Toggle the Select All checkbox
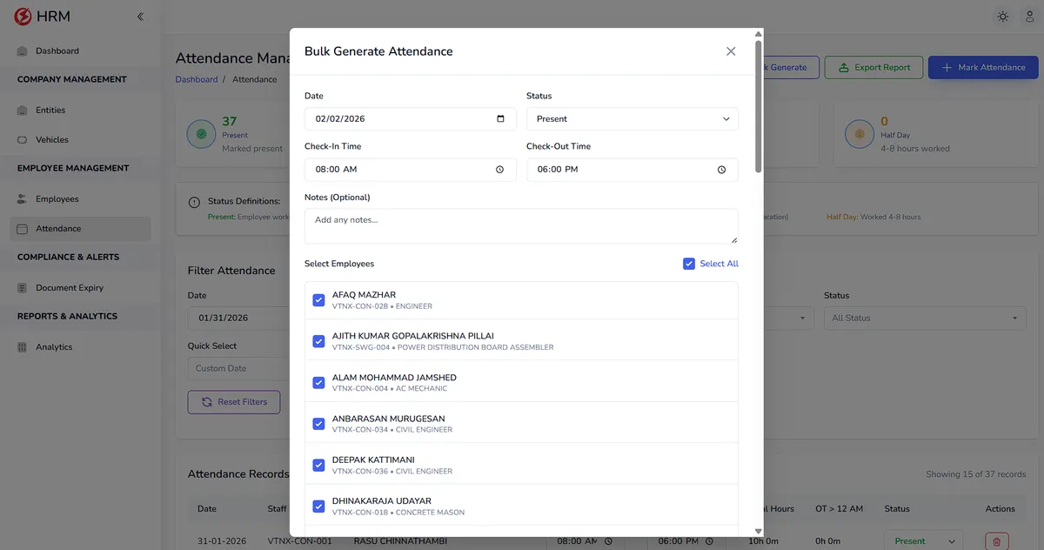This screenshot has height=550, width=1044. [x=689, y=264]
